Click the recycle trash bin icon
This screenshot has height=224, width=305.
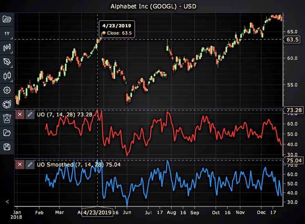pos(7,119)
